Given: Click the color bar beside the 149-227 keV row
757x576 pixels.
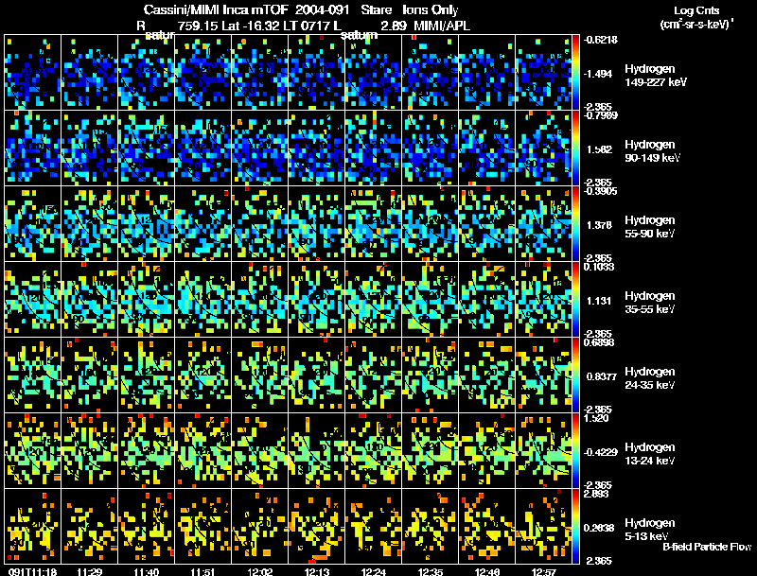Looking at the screenshot, I should point(575,73).
